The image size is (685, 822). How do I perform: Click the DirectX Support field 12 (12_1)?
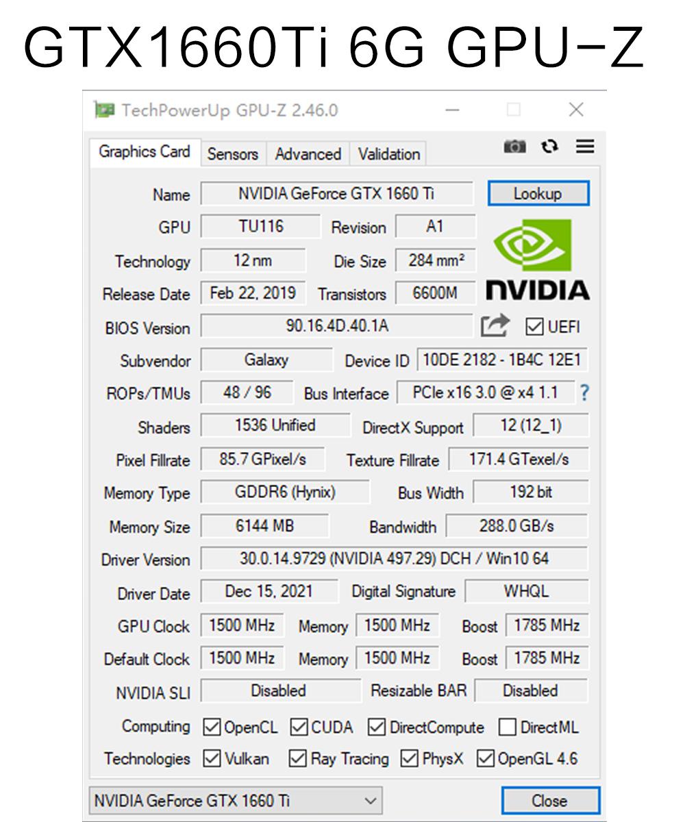[531, 425]
